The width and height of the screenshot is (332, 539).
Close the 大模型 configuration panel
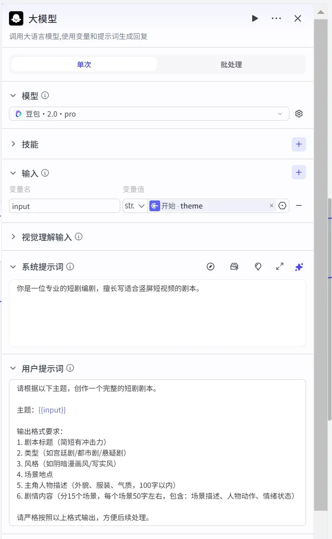(x=298, y=18)
